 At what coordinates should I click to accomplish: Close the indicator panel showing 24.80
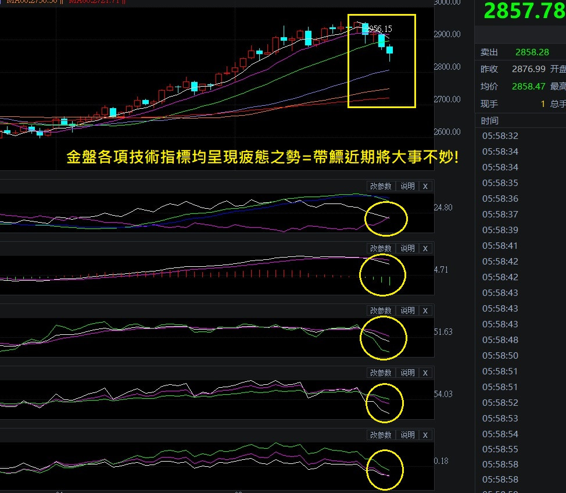pyautogui.click(x=425, y=186)
